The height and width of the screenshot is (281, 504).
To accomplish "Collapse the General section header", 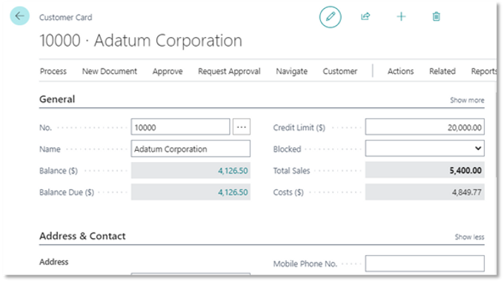I will pyautogui.click(x=57, y=99).
